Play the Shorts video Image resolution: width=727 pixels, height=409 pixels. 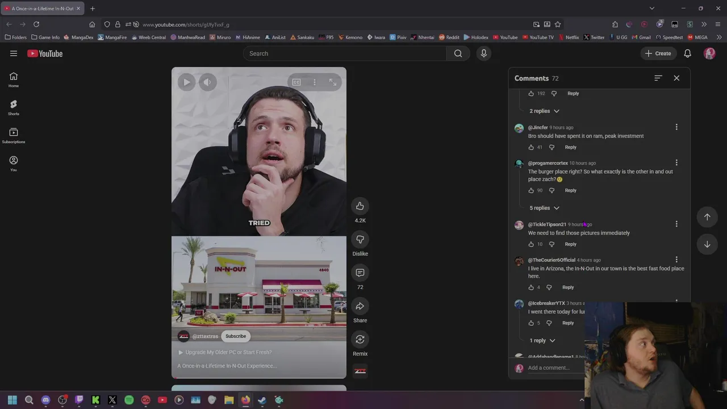[186, 82]
